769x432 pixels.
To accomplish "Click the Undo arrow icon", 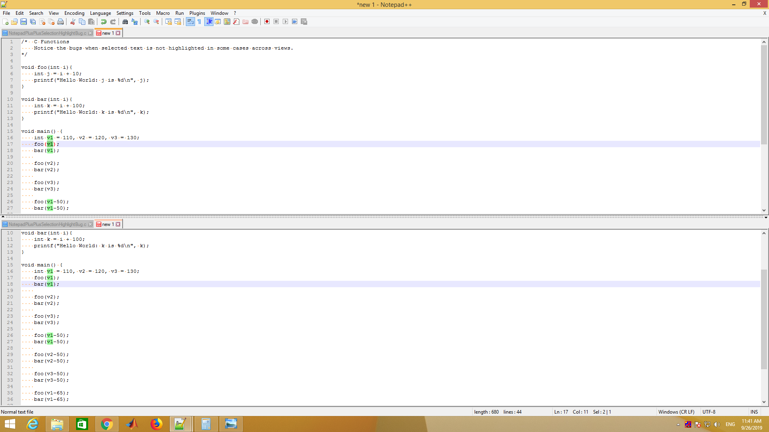I will point(104,22).
